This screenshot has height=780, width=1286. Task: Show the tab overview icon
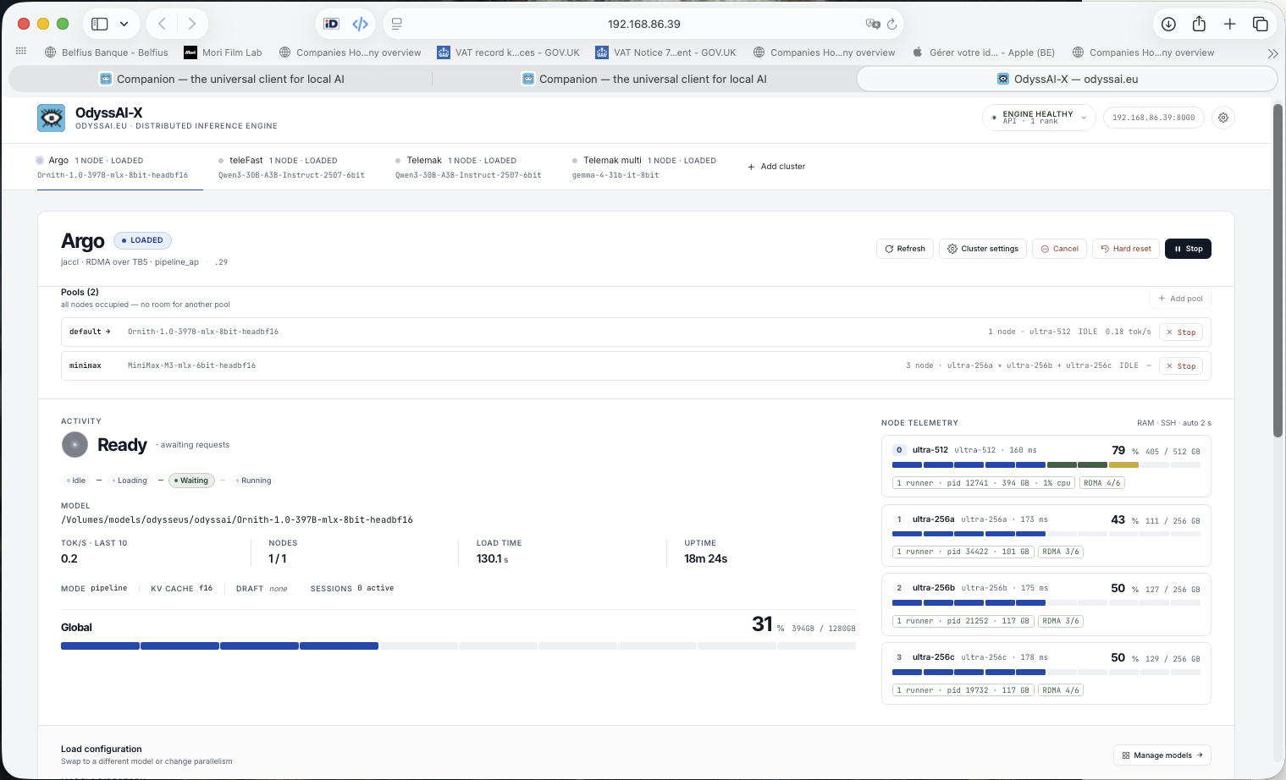(x=1260, y=24)
